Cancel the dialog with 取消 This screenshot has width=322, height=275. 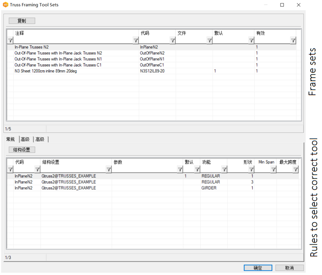pos(289,268)
